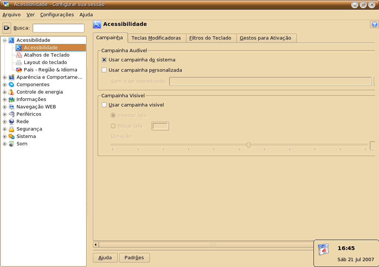The height and width of the screenshot is (267, 379).
Task: Click the Padrões button
Action: click(134, 258)
